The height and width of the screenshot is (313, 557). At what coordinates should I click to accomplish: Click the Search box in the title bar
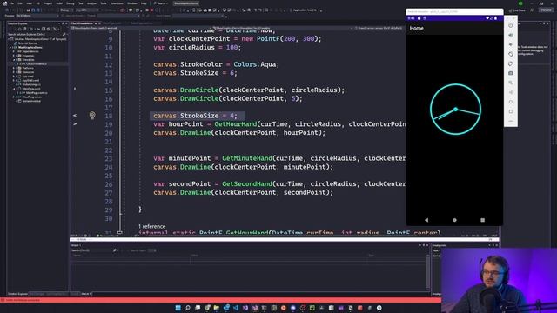[162, 3]
